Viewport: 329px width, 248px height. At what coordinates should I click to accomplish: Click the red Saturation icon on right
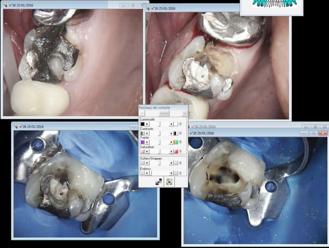pos(175,151)
